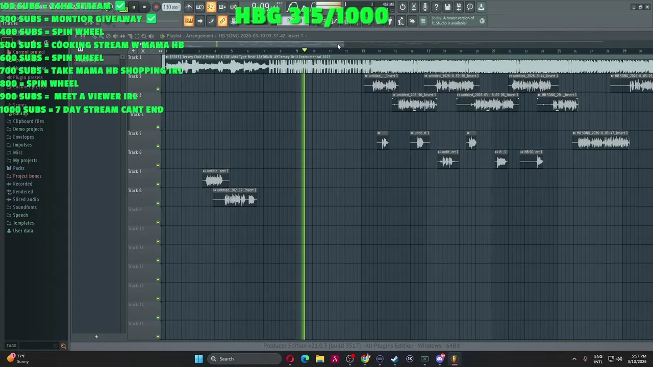This screenshot has width=653, height=367.
Task: Expand the Envelopes folder
Action: [23, 137]
